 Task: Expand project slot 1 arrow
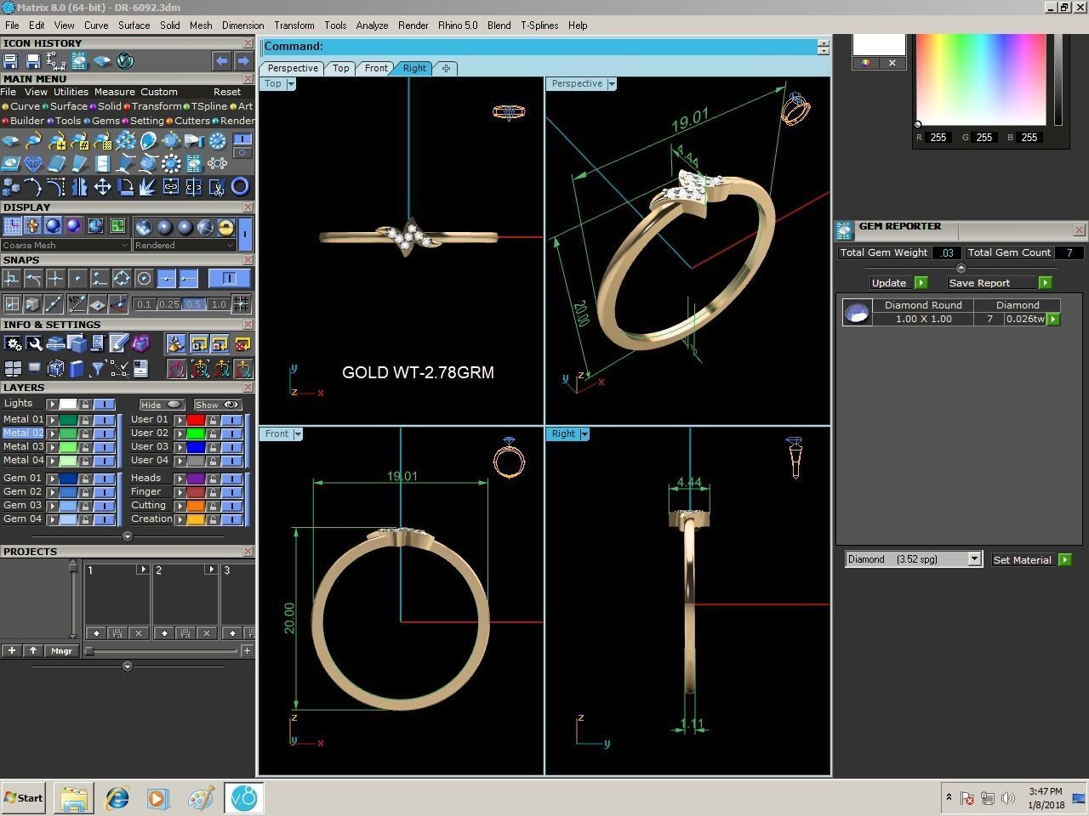(x=142, y=569)
